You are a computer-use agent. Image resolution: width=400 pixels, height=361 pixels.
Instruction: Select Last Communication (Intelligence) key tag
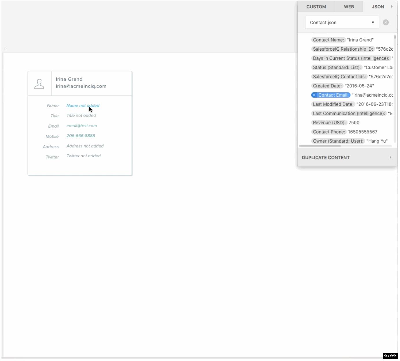click(349, 113)
